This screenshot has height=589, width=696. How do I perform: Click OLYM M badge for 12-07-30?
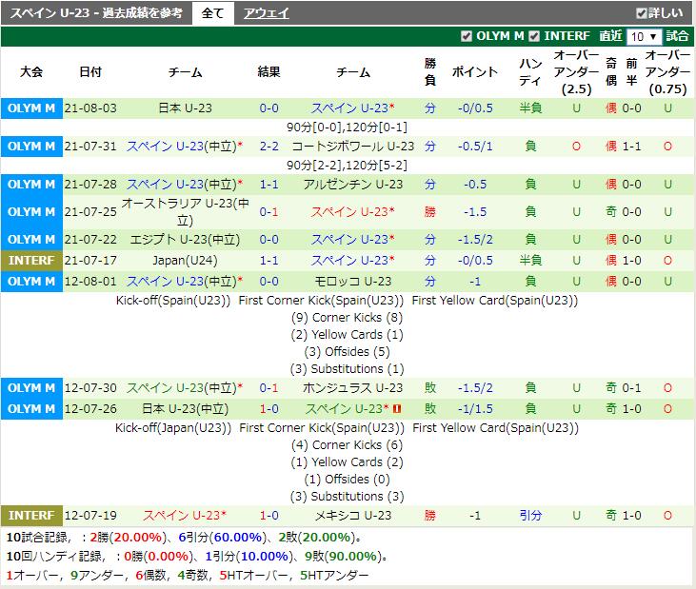click(31, 388)
